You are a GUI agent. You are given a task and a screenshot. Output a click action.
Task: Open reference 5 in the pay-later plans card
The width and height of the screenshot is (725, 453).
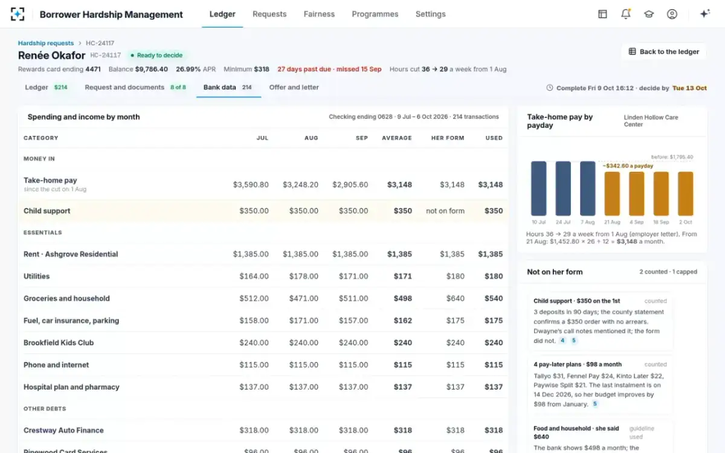click(x=595, y=404)
